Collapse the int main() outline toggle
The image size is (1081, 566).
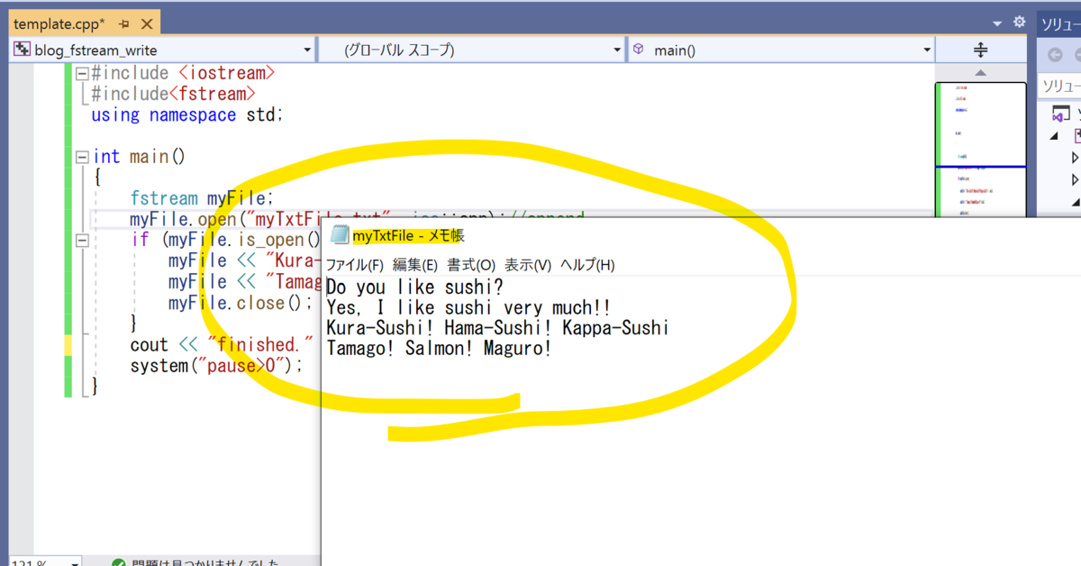(82, 157)
